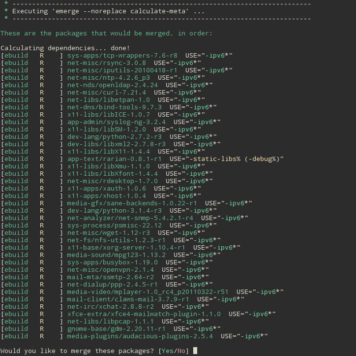Select the No option in prompt
Image resolution: width=356 pixels, height=356 pixels.
click(x=181, y=351)
